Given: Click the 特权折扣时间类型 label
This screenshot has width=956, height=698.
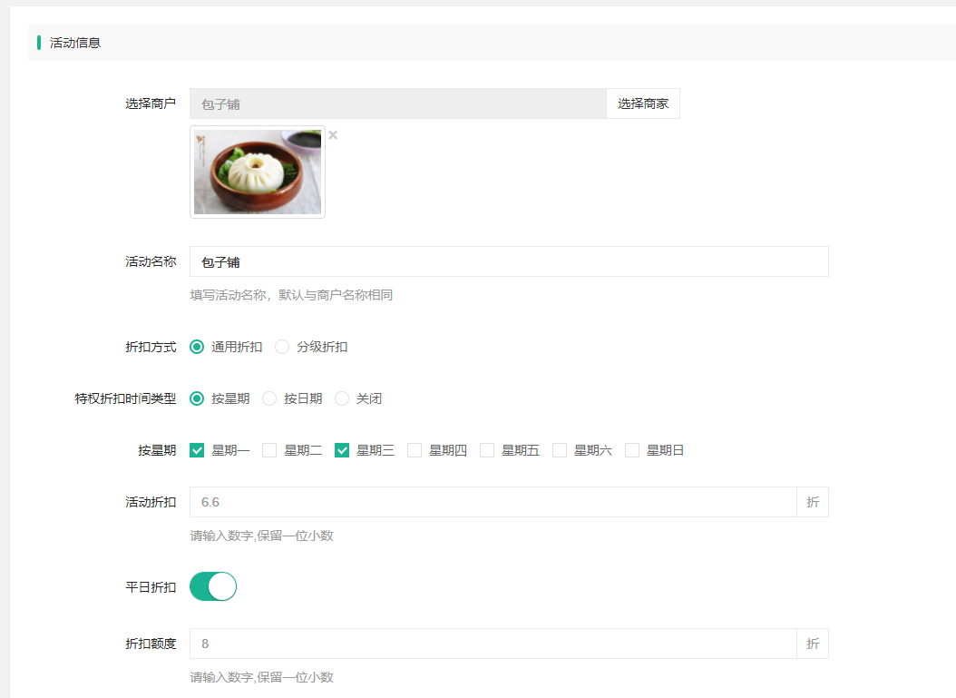Looking at the screenshot, I should pyautogui.click(x=125, y=398).
